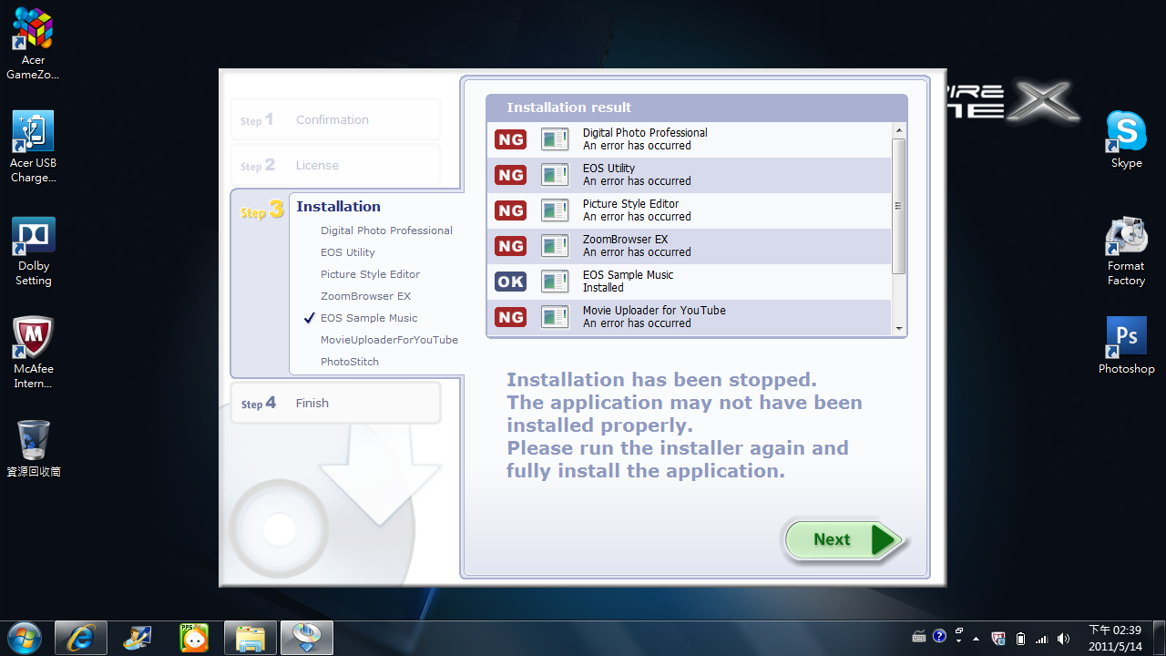
Task: Open the Recycle Bin desktop icon
Action: click(33, 449)
